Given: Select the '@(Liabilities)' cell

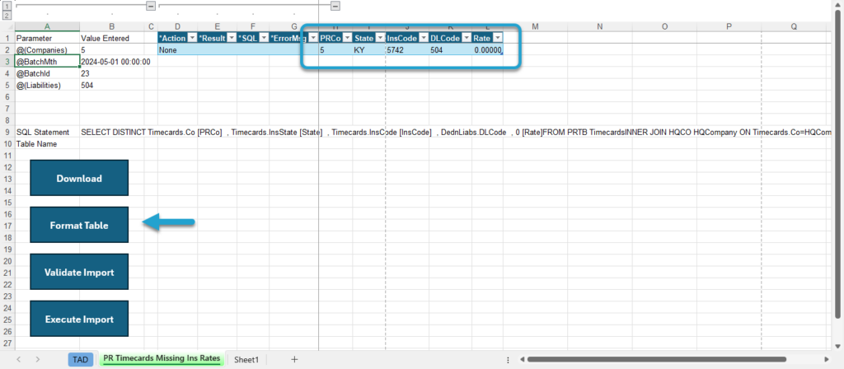Looking at the screenshot, I should coord(47,85).
